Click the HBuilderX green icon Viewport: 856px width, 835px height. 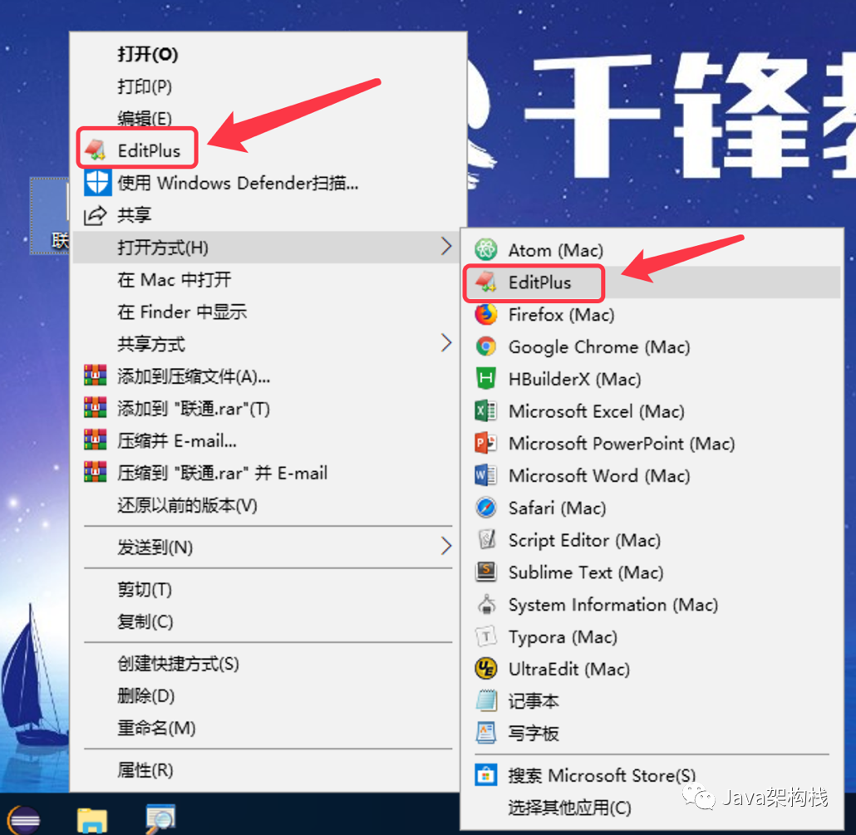(485, 378)
